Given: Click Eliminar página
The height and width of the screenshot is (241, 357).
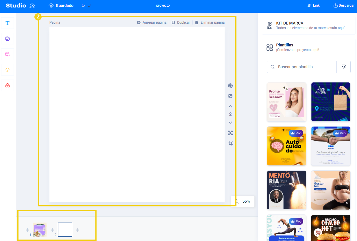Looking at the screenshot, I should point(210,22).
